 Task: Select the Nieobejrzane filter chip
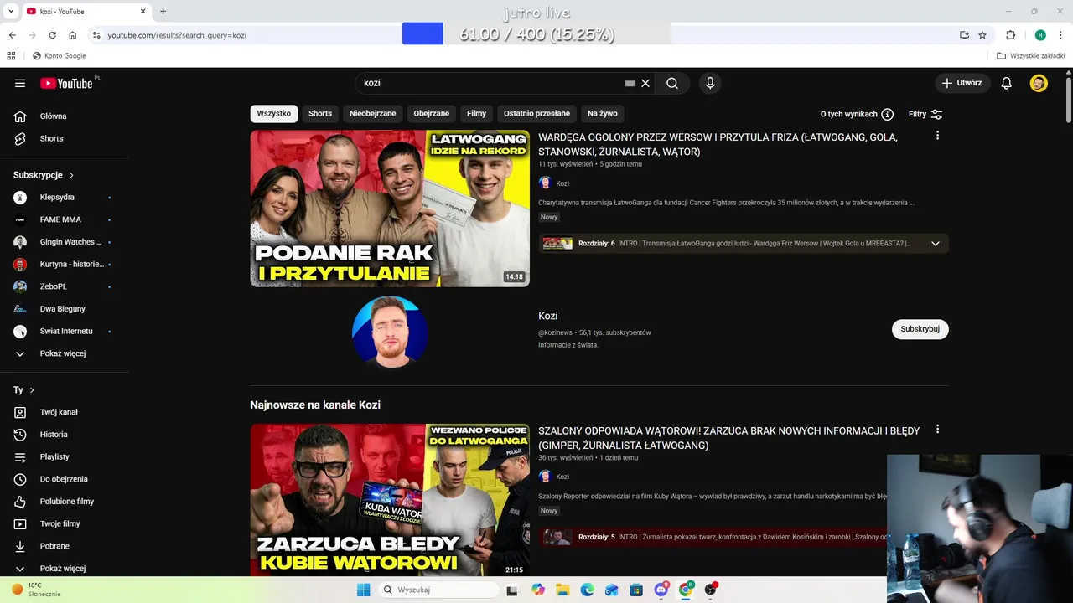click(373, 114)
